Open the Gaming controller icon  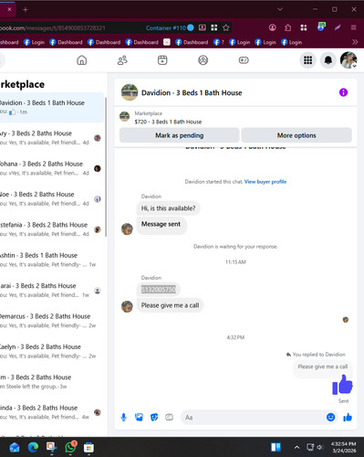[x=244, y=60]
